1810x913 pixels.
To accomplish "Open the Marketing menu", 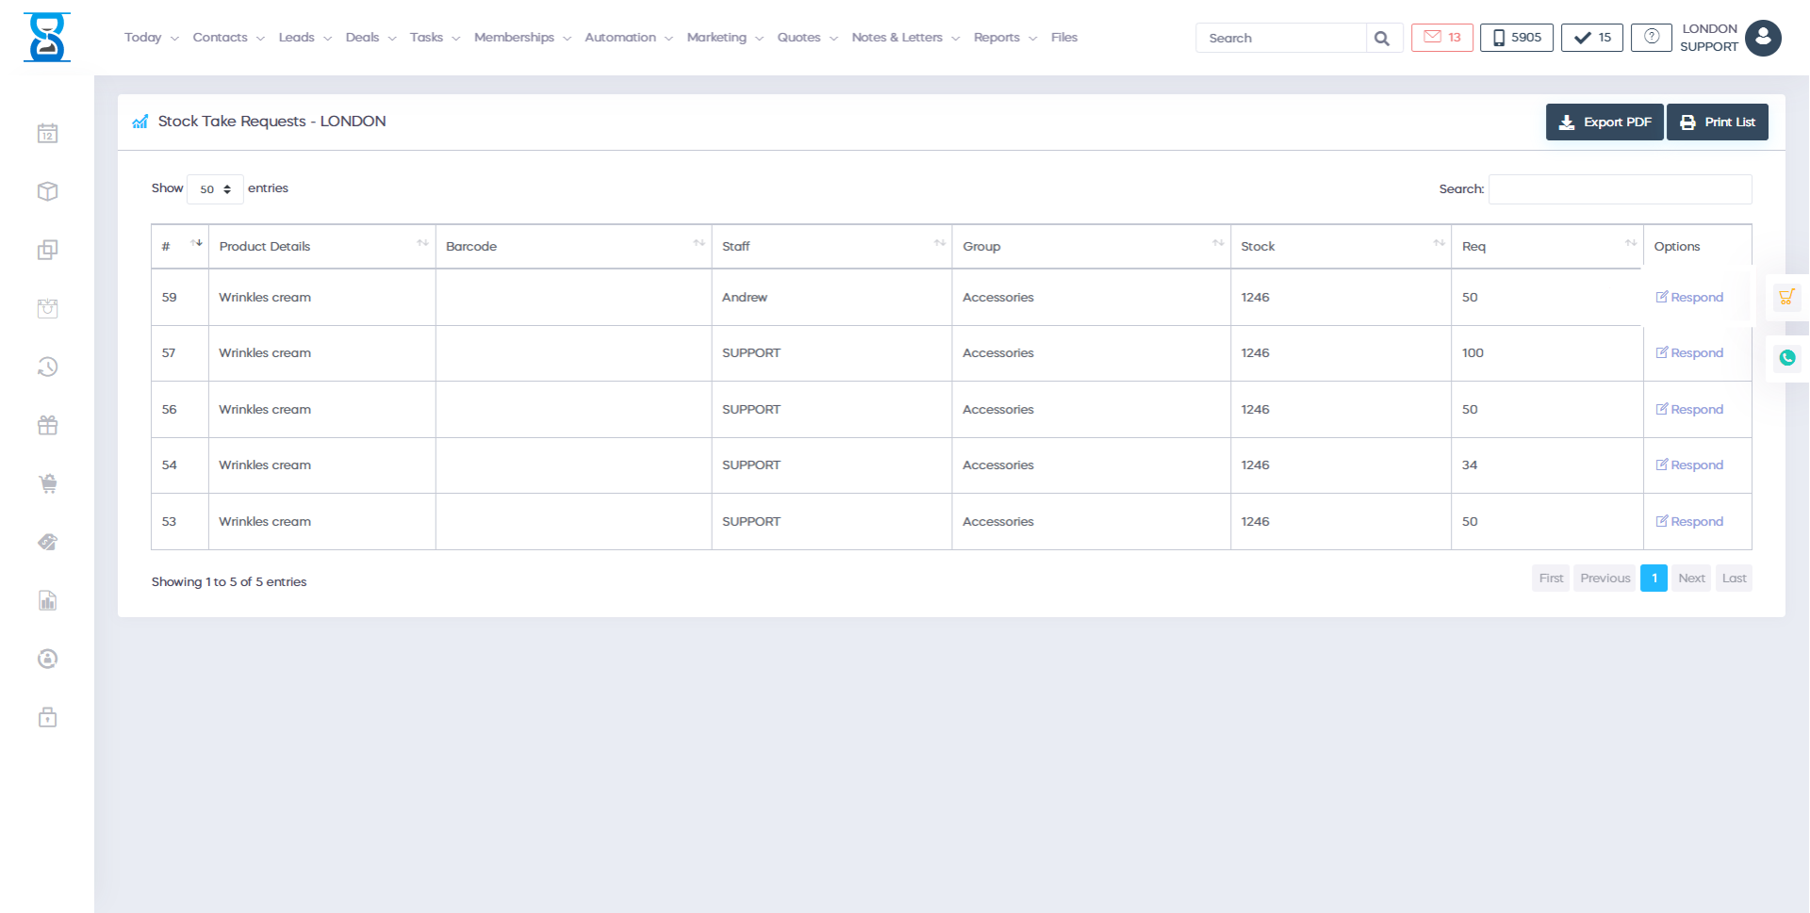I will [x=724, y=38].
